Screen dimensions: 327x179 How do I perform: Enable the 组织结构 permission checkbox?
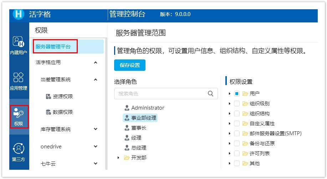point(236,114)
